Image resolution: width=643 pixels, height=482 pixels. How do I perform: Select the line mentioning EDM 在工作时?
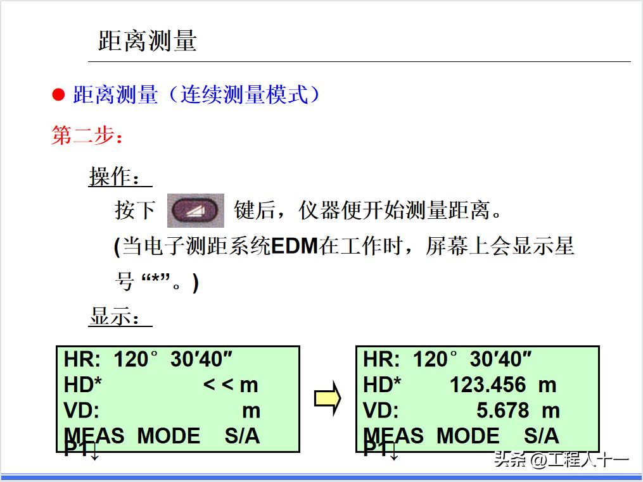[344, 246]
